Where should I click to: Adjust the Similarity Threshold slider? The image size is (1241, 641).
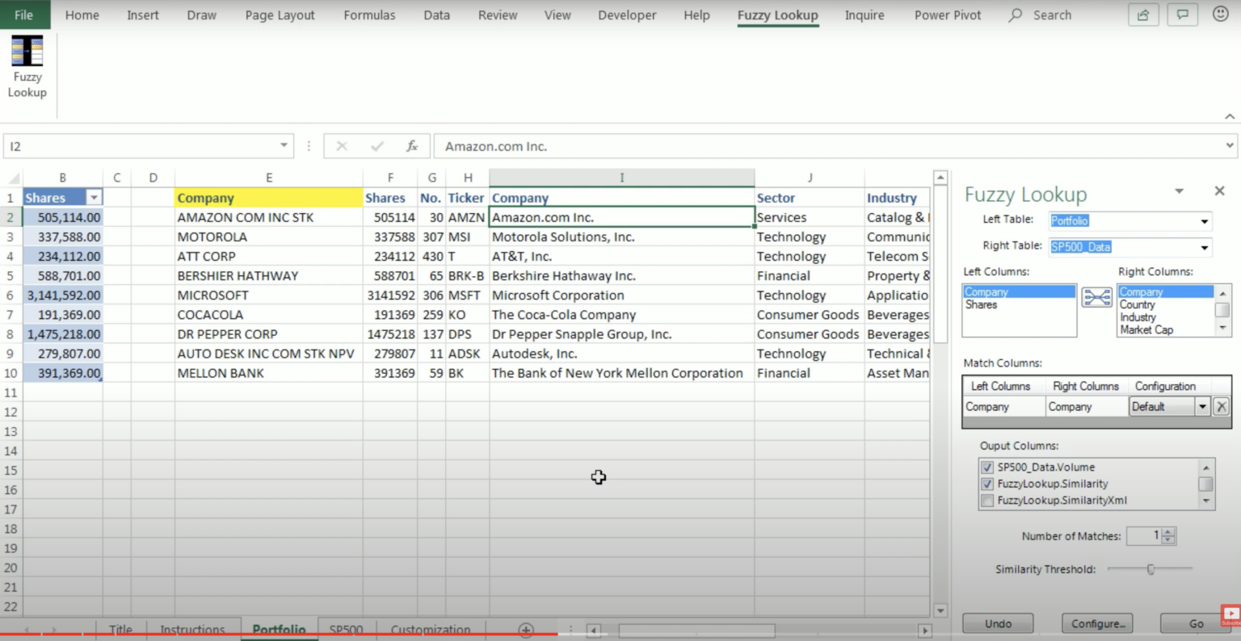pyautogui.click(x=1151, y=569)
